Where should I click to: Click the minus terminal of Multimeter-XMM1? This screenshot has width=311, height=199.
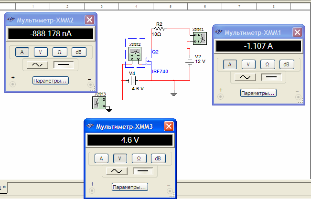click(x=298, y=97)
